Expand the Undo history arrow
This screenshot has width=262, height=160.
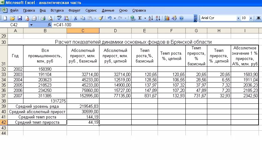coord(115,18)
